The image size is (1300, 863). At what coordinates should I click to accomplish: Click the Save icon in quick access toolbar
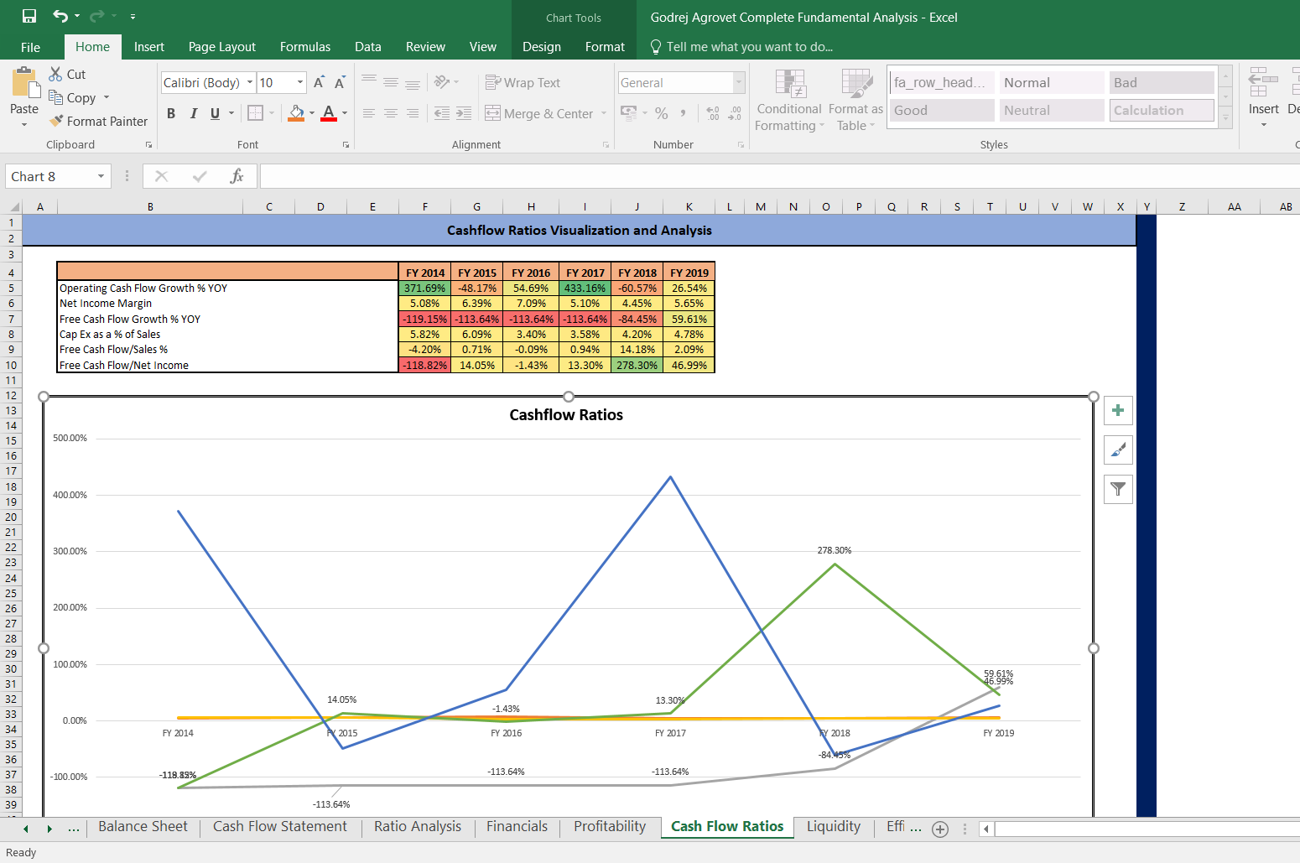pyautogui.click(x=29, y=16)
